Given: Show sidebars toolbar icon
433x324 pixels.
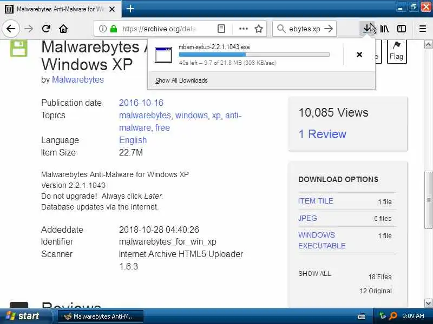Looking at the screenshot, I should [401, 29].
